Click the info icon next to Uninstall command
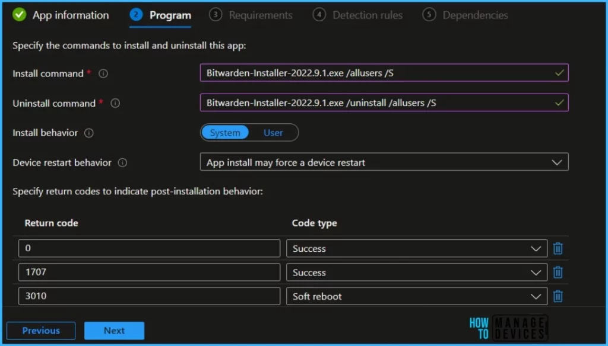 click(115, 103)
